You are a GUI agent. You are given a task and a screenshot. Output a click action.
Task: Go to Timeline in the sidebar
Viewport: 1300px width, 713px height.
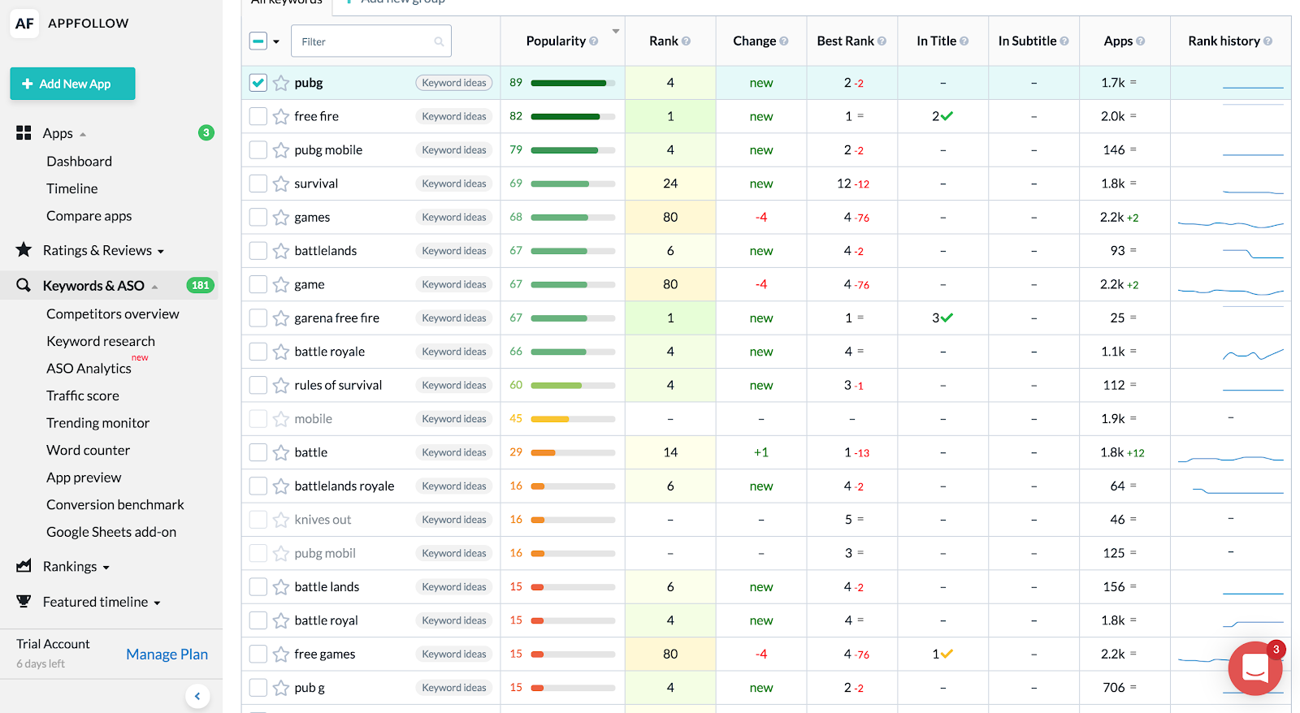[72, 188]
